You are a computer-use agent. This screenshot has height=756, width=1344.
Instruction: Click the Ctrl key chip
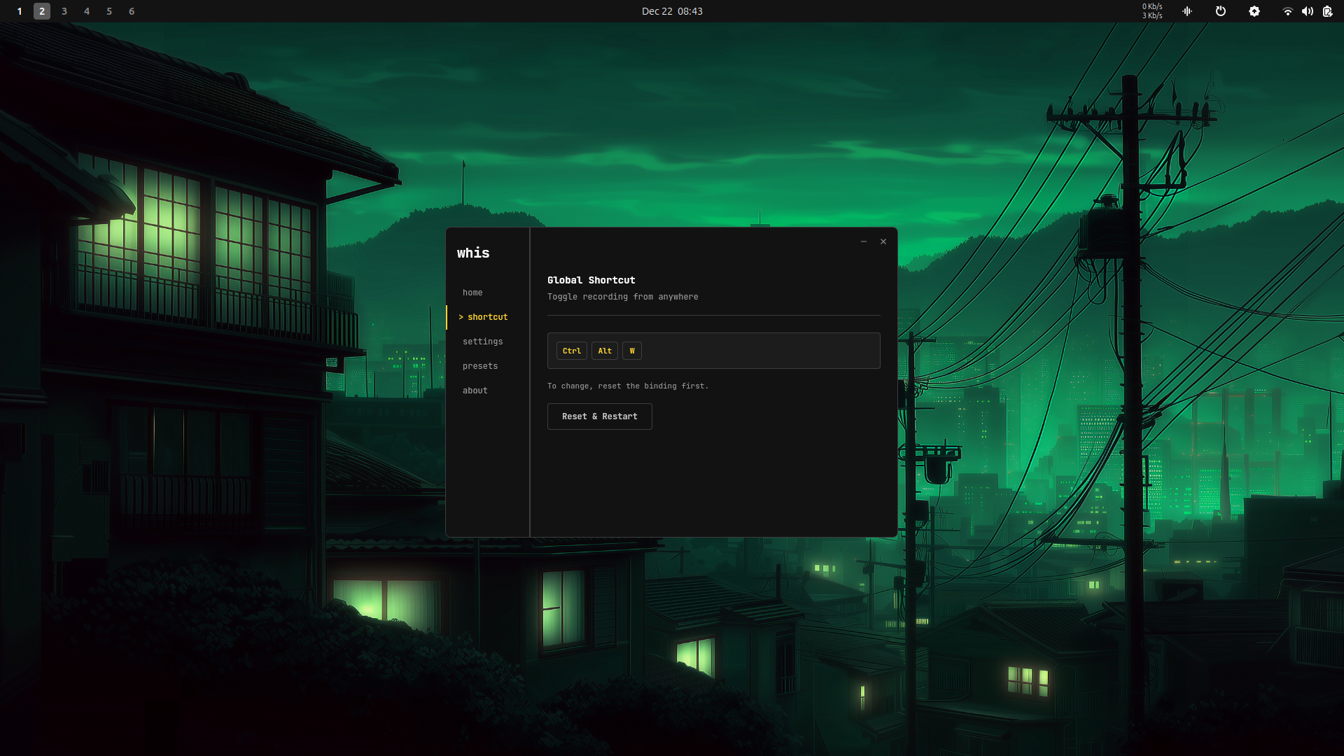(x=571, y=351)
